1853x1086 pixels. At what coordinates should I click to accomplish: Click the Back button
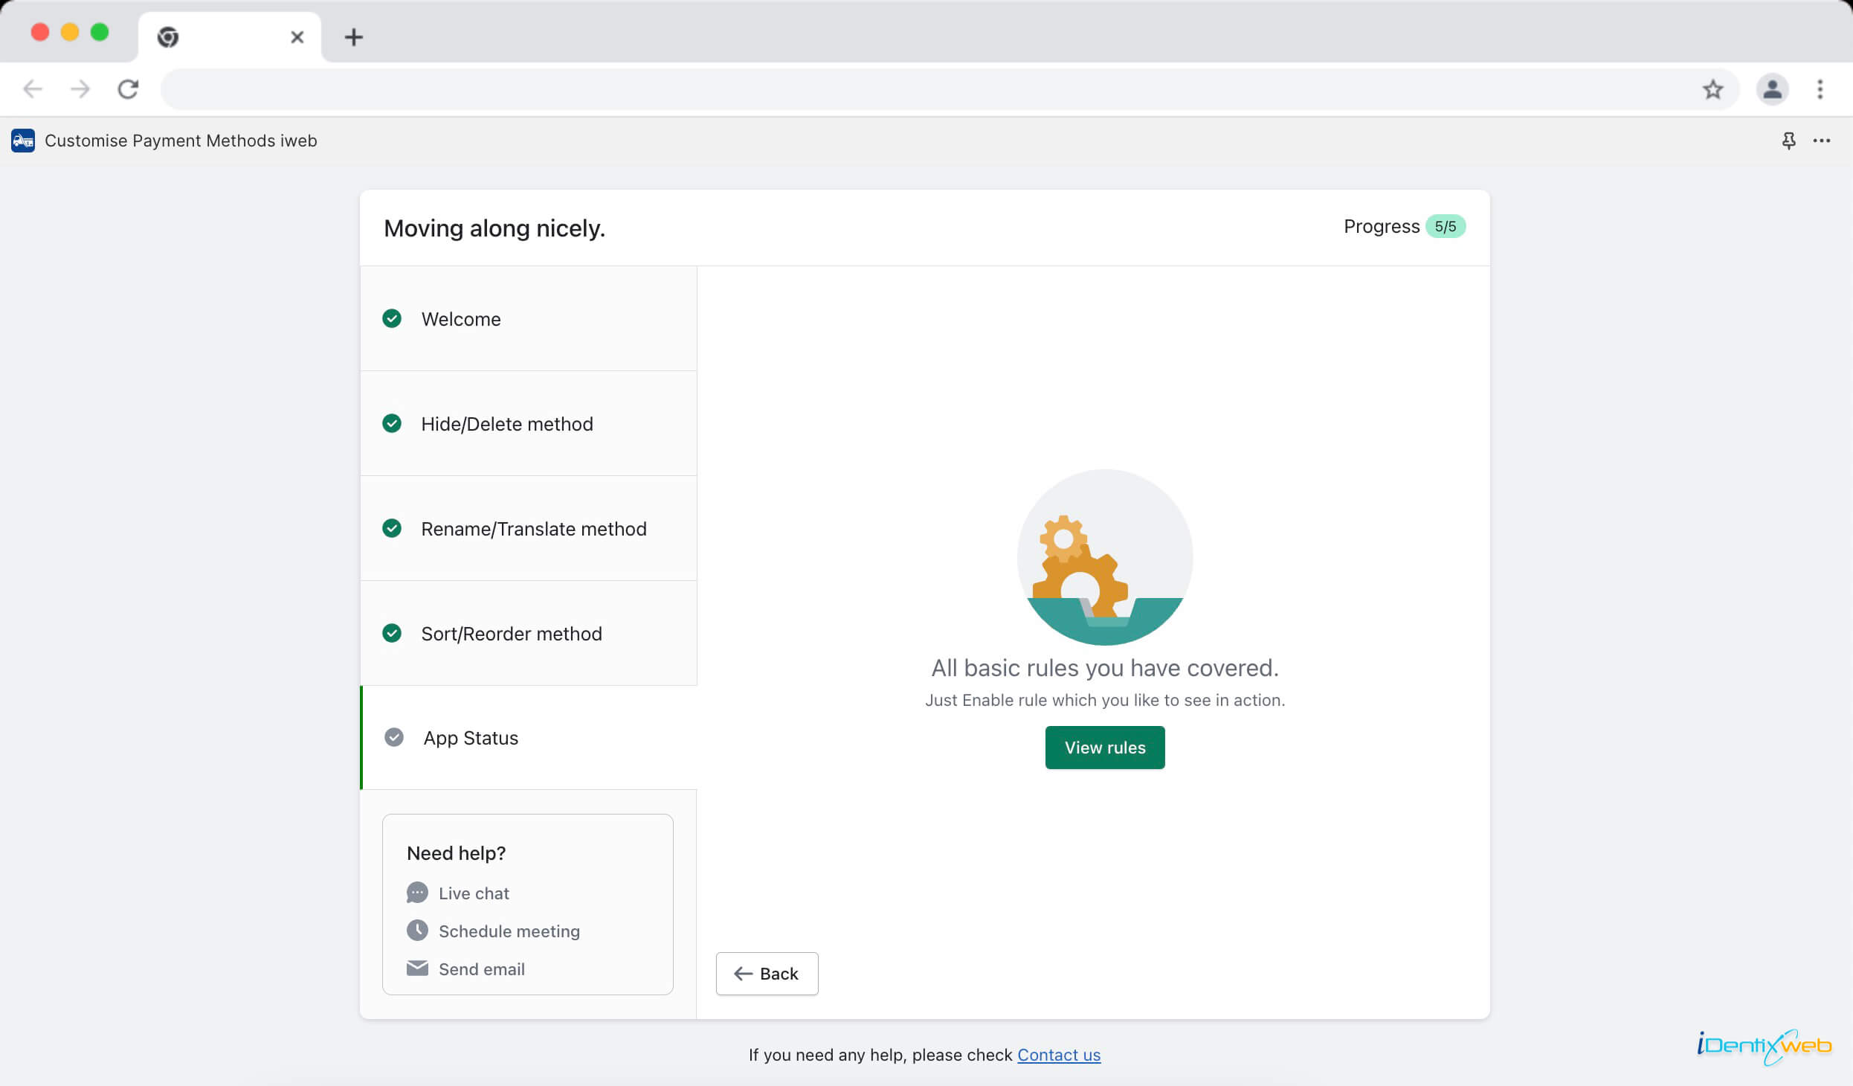[x=767, y=974]
